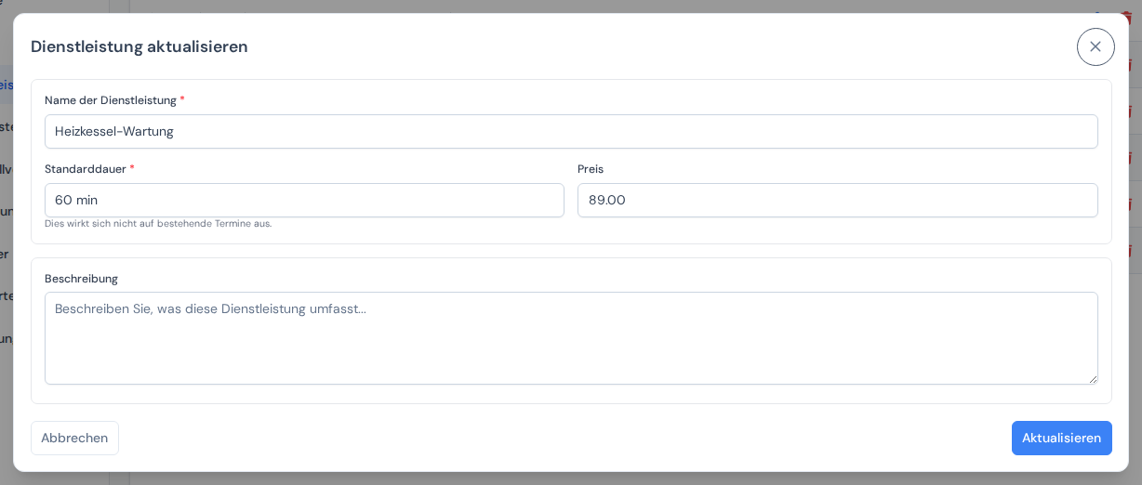The width and height of the screenshot is (1142, 485).
Task: Click the red asterisk beside Name der Dienstleistung
Action: [182, 99]
